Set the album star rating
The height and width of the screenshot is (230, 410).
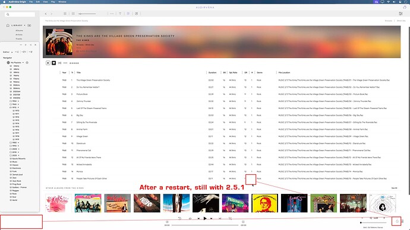pos(74,63)
